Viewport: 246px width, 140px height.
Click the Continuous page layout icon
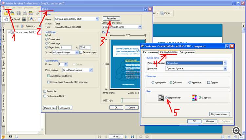click(x=229, y=137)
